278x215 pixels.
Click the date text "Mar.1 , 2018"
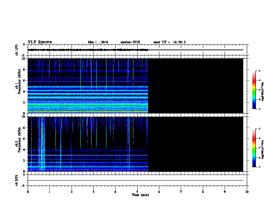coord(98,42)
